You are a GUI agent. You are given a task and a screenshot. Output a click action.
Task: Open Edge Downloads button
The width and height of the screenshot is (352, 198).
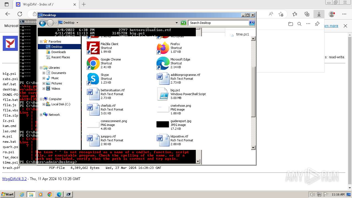[x=319, y=14]
